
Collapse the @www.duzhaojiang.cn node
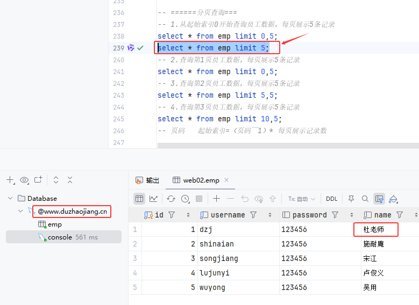point(20,211)
